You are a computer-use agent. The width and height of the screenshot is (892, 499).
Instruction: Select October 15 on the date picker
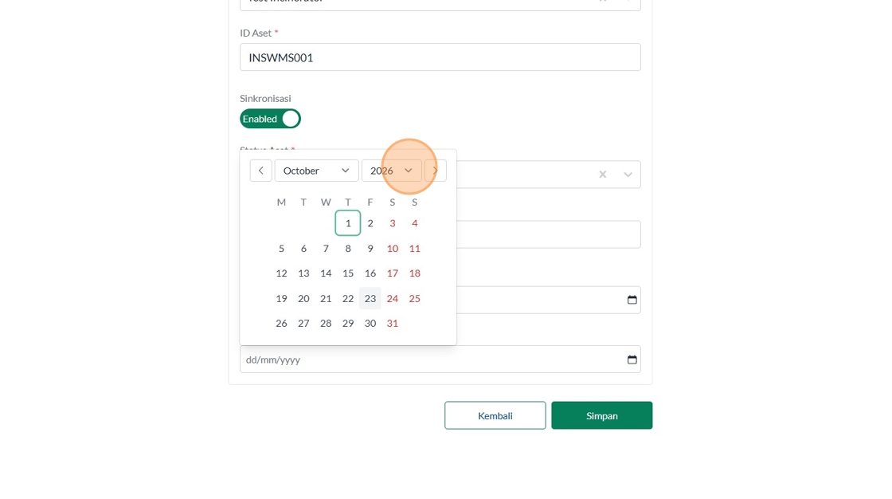[348, 273]
